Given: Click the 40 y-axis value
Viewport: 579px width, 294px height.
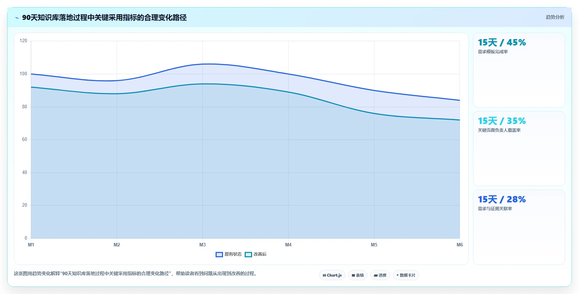Looking at the screenshot, I should click(24, 173).
